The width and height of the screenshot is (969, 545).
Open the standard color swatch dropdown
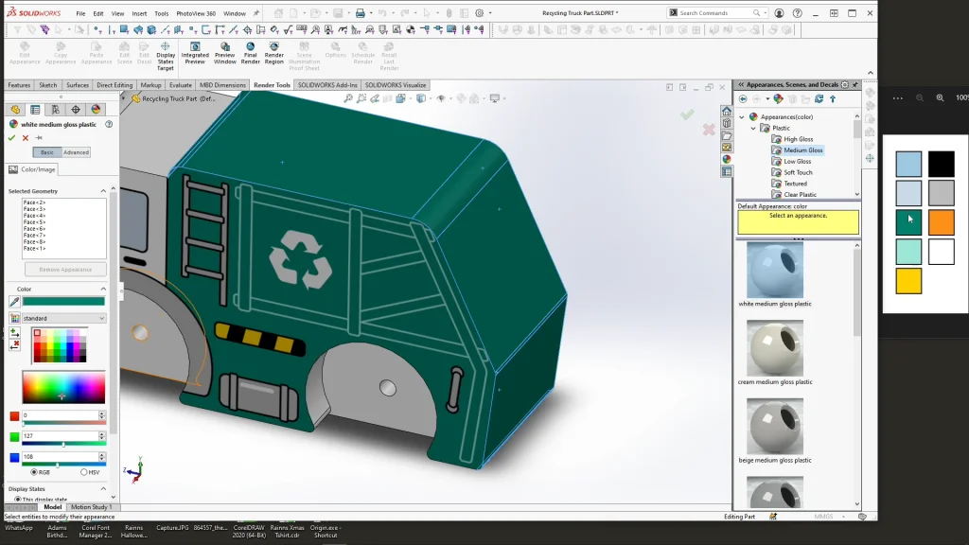(63, 319)
